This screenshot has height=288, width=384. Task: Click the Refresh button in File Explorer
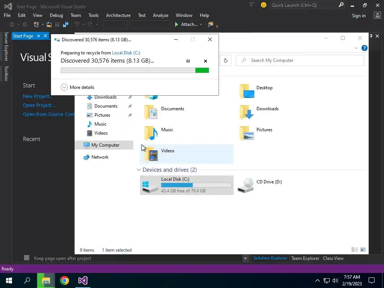coord(225,60)
